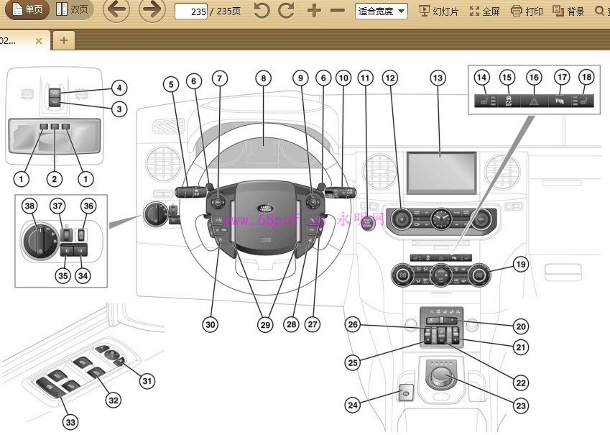The height and width of the screenshot is (435, 610).
Task: Print the document (打印)
Action: point(527,11)
